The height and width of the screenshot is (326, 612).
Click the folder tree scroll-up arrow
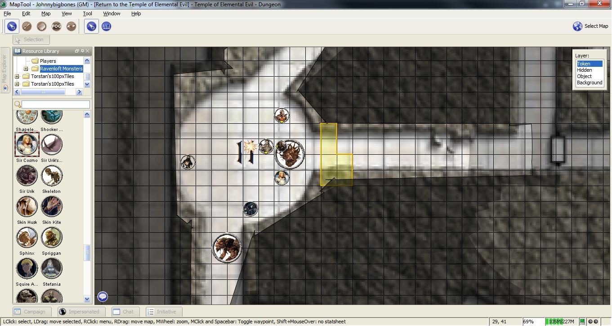click(x=87, y=61)
